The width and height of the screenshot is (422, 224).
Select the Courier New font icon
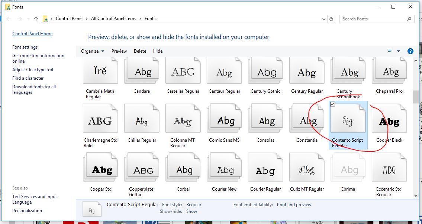(224, 167)
